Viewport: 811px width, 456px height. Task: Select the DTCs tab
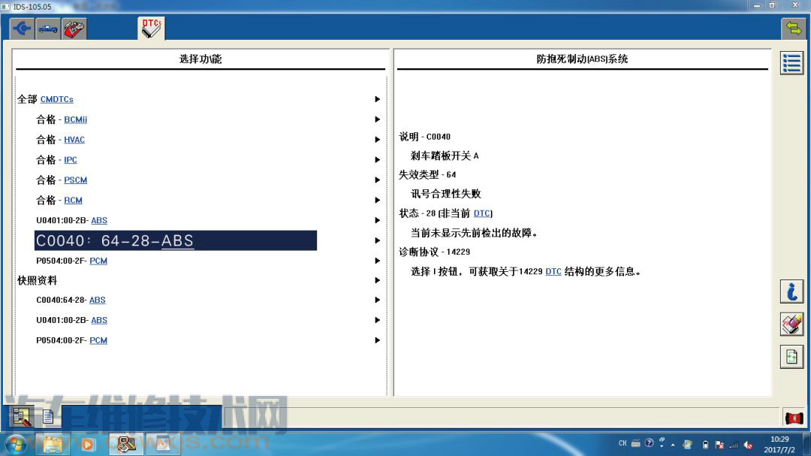[x=152, y=28]
